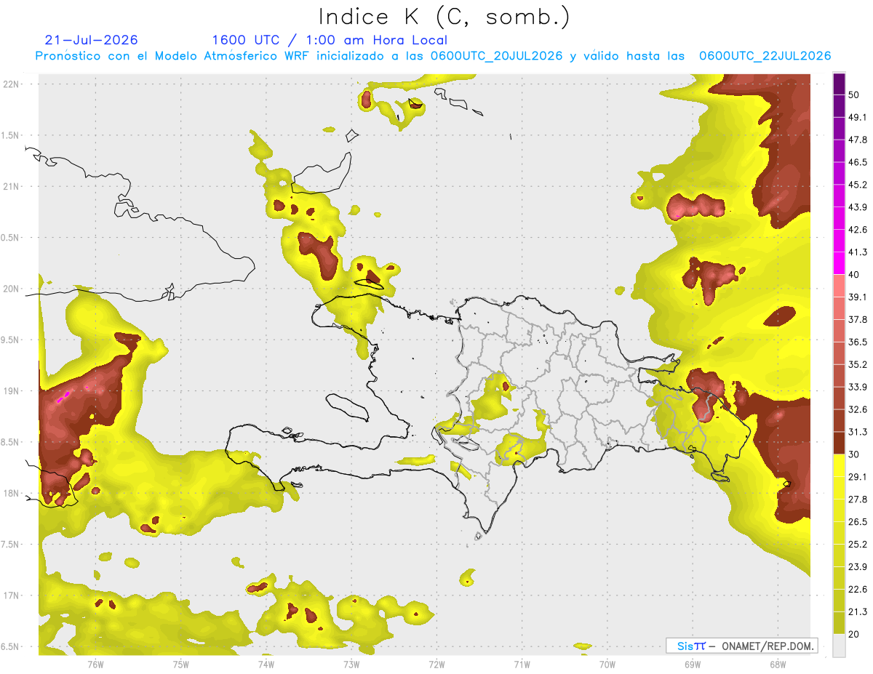The height and width of the screenshot is (674, 873).
Task: Click the "69W" longitude label
Action: click(x=693, y=665)
